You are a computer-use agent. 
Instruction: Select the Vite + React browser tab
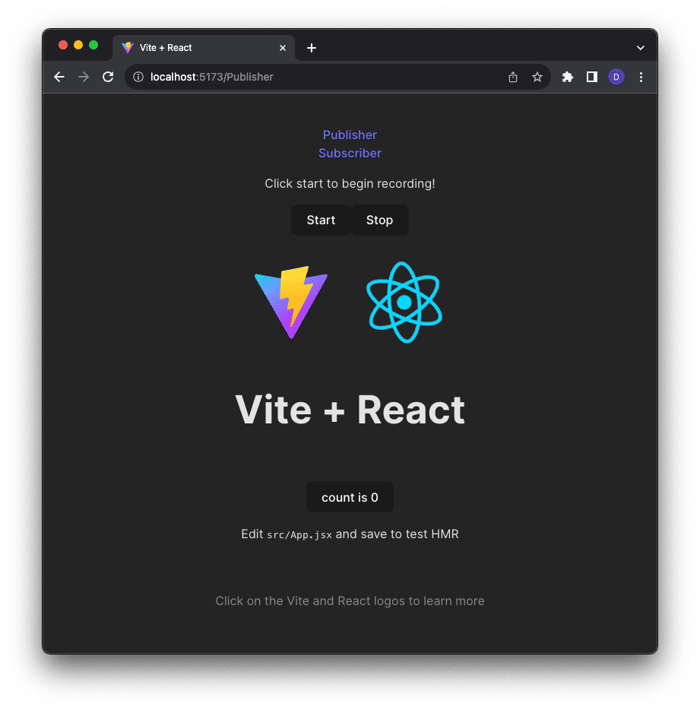[204, 48]
